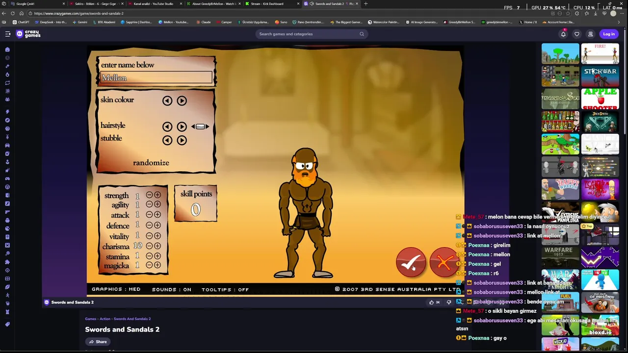
Task: Confirm character with the red checkmark button
Action: 411,263
